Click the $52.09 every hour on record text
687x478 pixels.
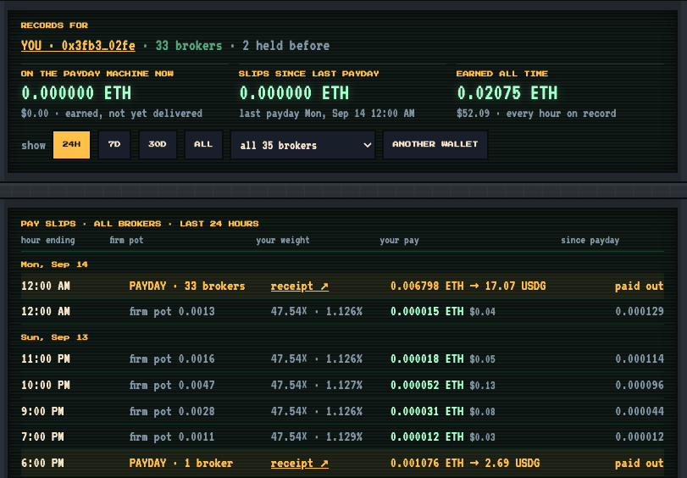pos(536,114)
